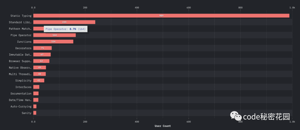300x130 pixels.
Task: Click the Static Typing bar showing 989
Action: (x=161, y=16)
